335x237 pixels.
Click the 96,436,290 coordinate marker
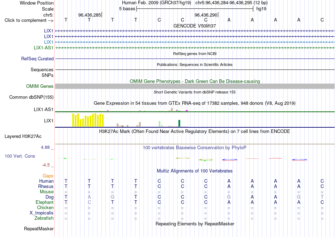(x=206, y=15)
